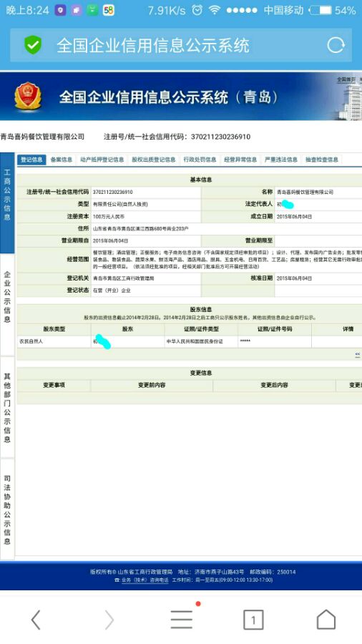Go to the browser home page
The image size is (362, 644).
coord(326,619)
